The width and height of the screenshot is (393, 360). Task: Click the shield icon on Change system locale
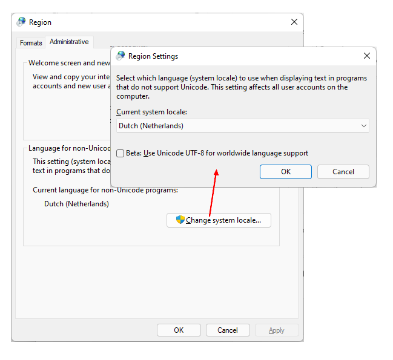(180, 220)
